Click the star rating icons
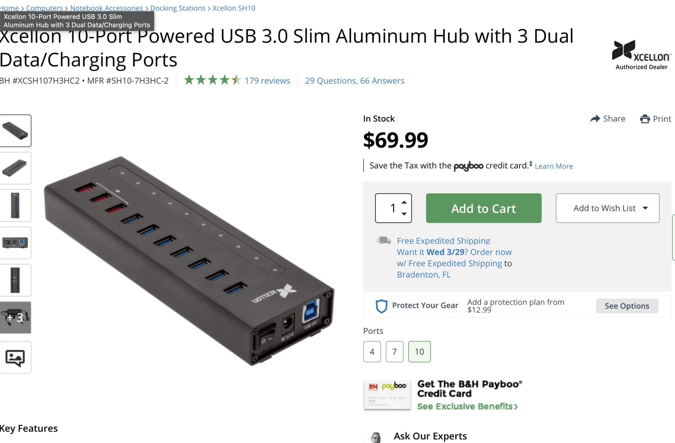675x443 pixels. [212, 80]
